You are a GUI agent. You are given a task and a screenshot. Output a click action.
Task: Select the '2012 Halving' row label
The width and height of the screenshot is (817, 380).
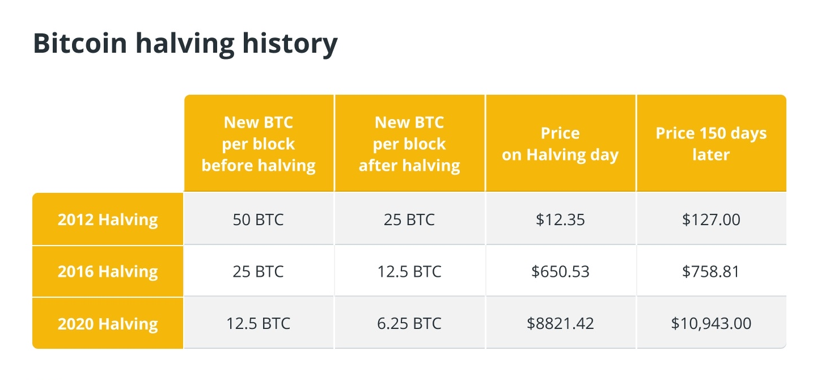tap(108, 219)
